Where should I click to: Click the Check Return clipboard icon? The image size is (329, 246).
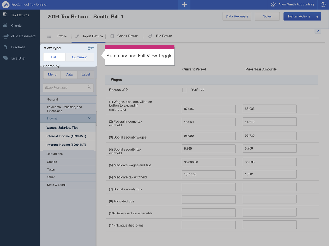(112, 36)
